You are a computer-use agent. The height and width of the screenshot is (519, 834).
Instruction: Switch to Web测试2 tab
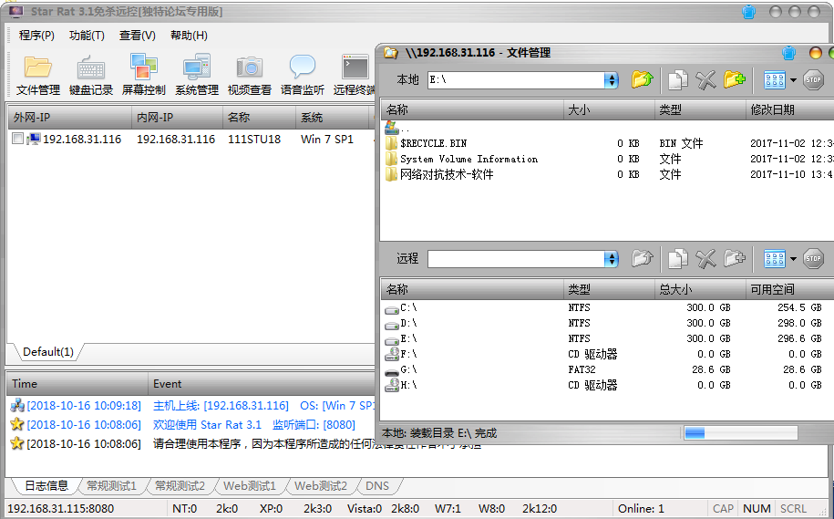[x=321, y=485]
